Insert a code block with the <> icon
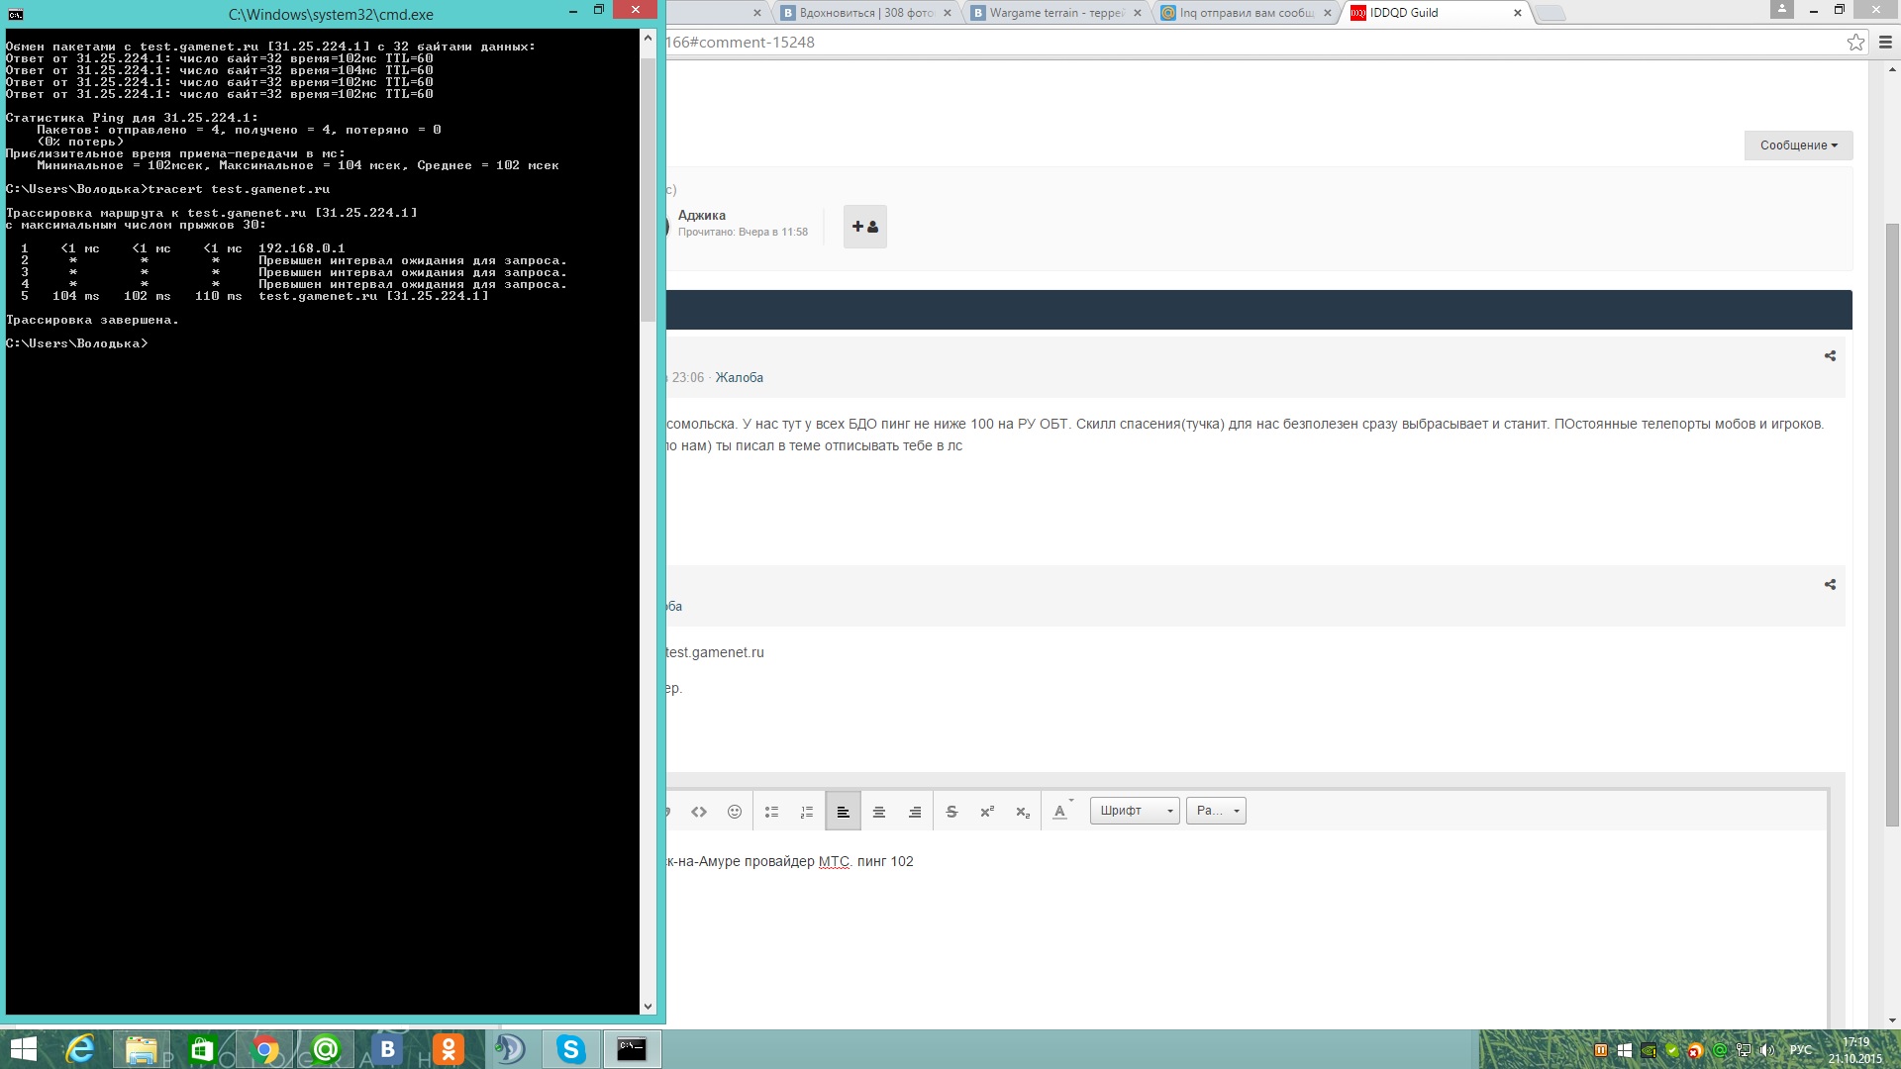The image size is (1901, 1069). (699, 812)
